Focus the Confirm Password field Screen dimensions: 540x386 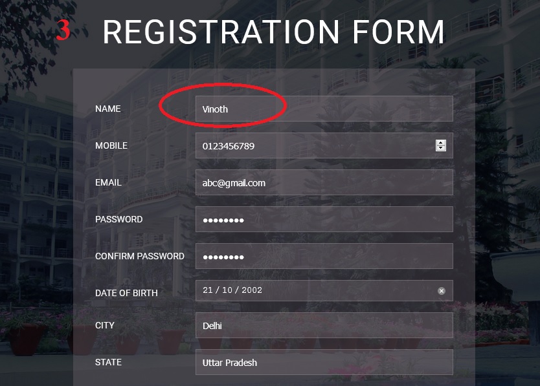click(324, 256)
